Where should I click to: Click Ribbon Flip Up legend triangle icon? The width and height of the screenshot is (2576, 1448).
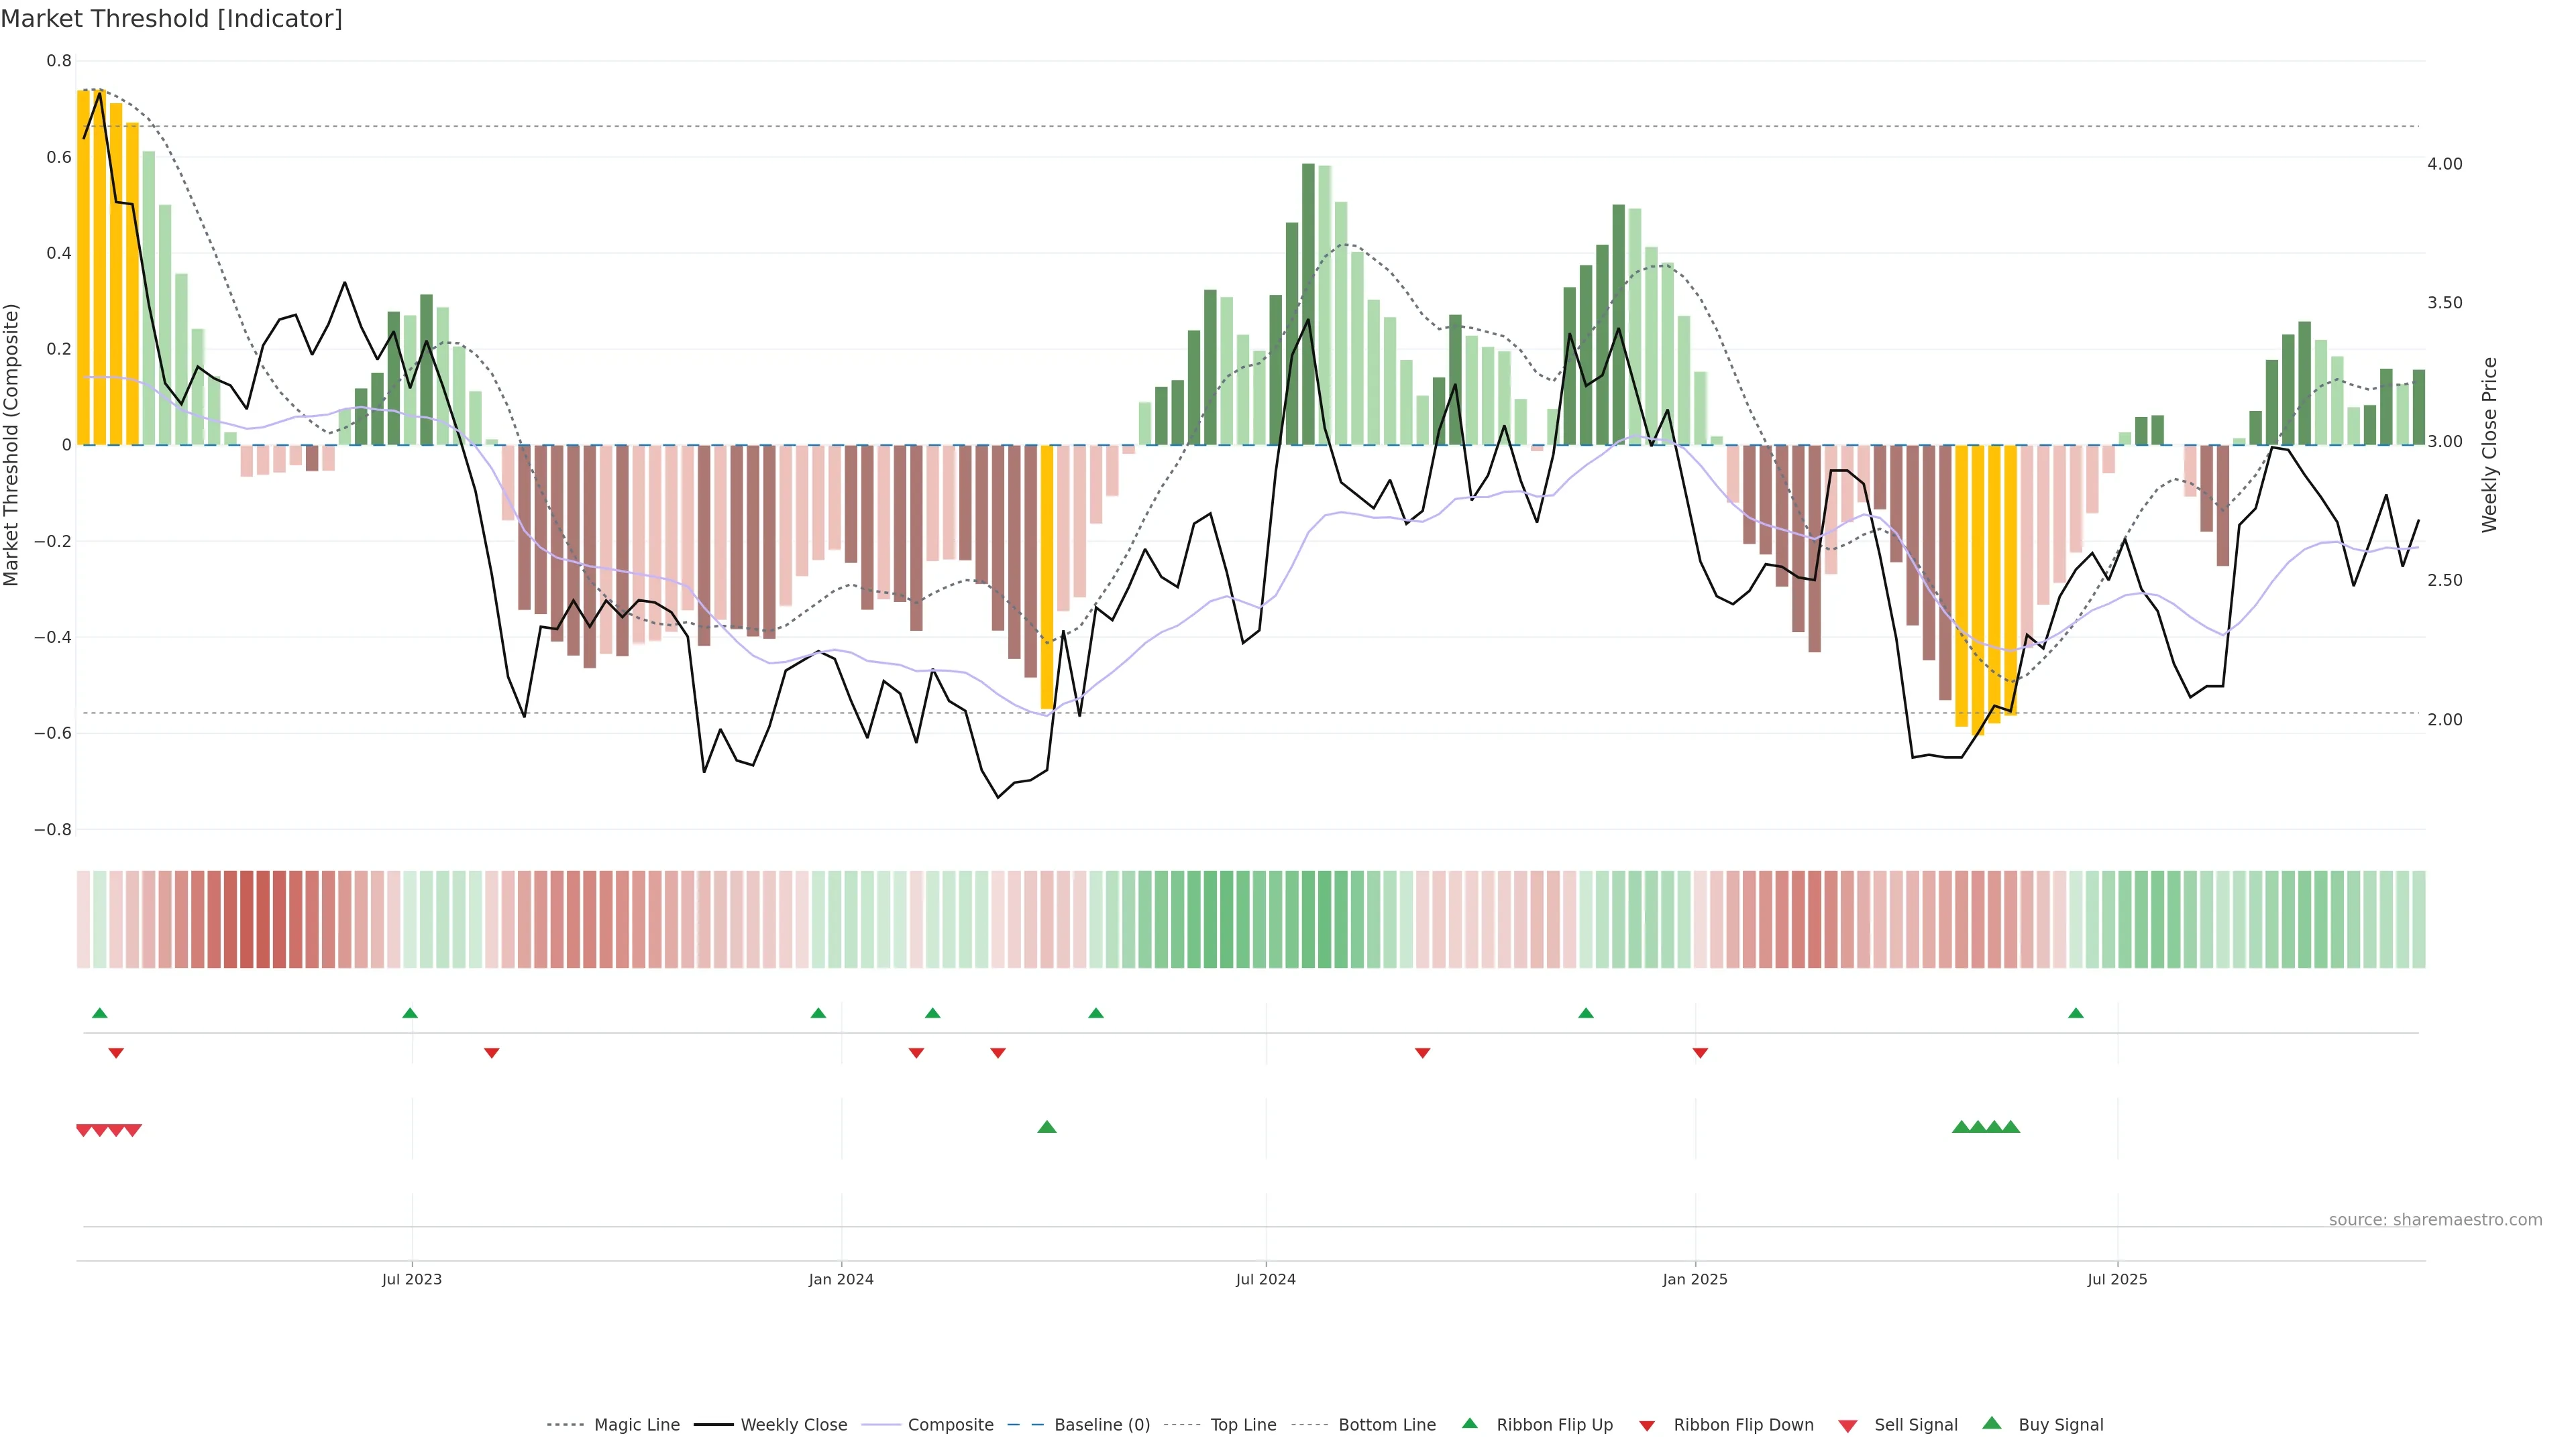(x=1469, y=1423)
